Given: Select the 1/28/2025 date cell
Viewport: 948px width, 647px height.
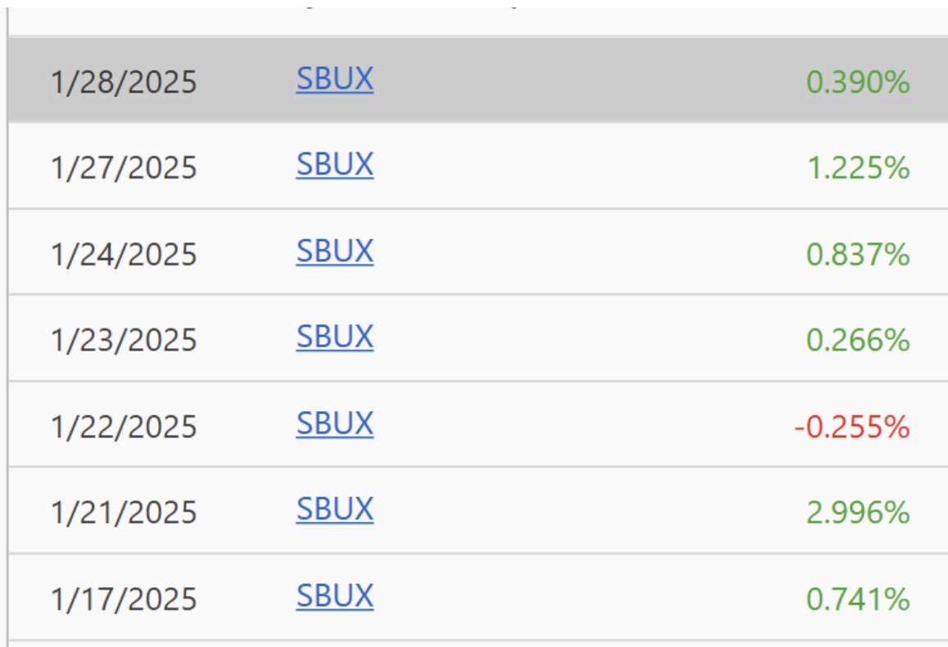Looking at the screenshot, I should [x=124, y=82].
